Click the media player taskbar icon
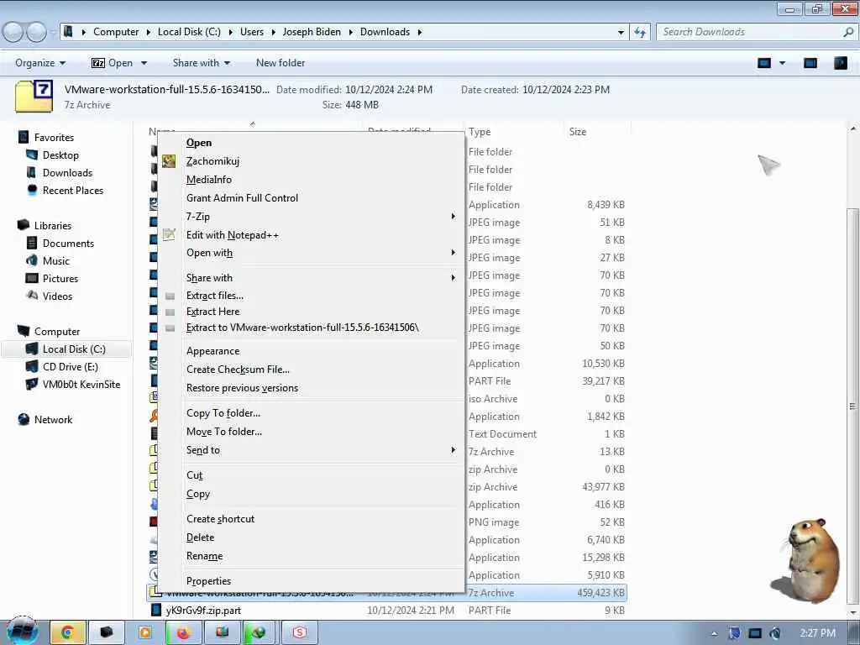 pyautogui.click(x=144, y=632)
